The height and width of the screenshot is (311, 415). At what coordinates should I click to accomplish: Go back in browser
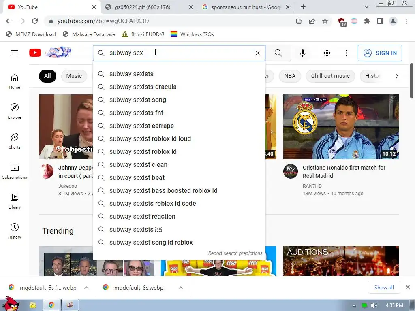[9, 21]
